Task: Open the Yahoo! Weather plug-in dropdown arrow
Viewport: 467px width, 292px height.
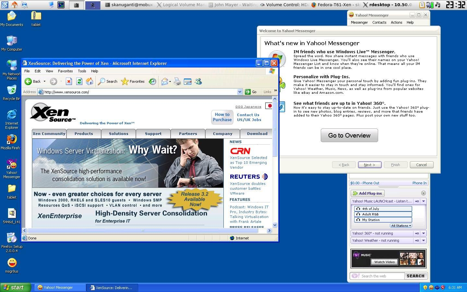Action: 423,240
